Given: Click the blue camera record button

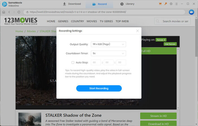Looking at the screenshot, I should click(x=191, y=12).
